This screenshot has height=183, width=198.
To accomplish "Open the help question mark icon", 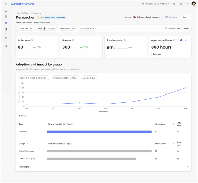I will tap(187, 4).
